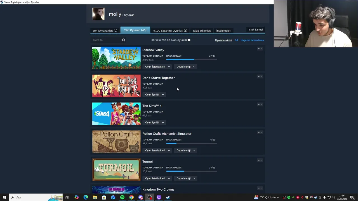This screenshot has width=358, height=201.
Task: Open the three-dot menu for Turmoil
Action: [260, 160]
